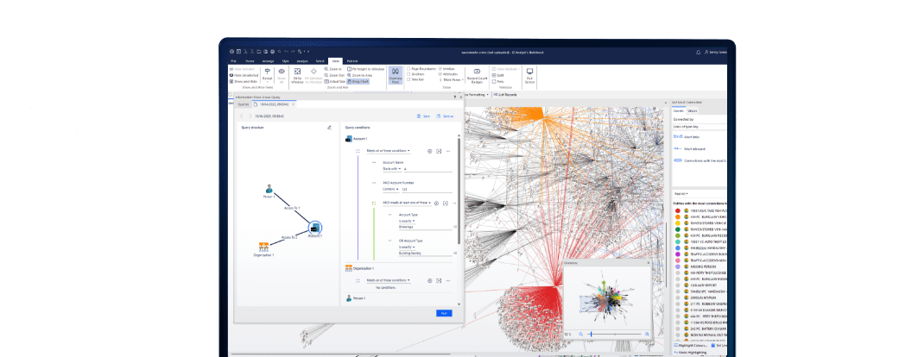This screenshot has width=918, height=357.
Task: Click the blue Run button
Action: pyautogui.click(x=444, y=313)
